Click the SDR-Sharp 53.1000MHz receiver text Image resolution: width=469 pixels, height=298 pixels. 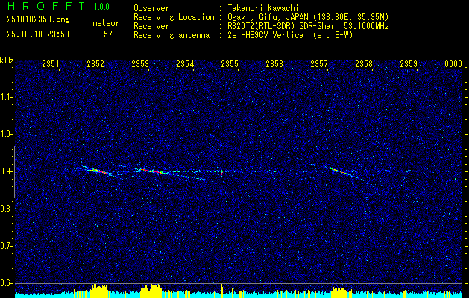(344, 26)
